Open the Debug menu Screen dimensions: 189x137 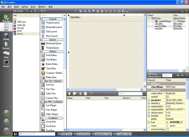point(25,7)
